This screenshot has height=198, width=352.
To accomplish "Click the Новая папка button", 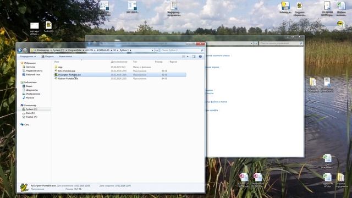I will (x=65, y=57).
